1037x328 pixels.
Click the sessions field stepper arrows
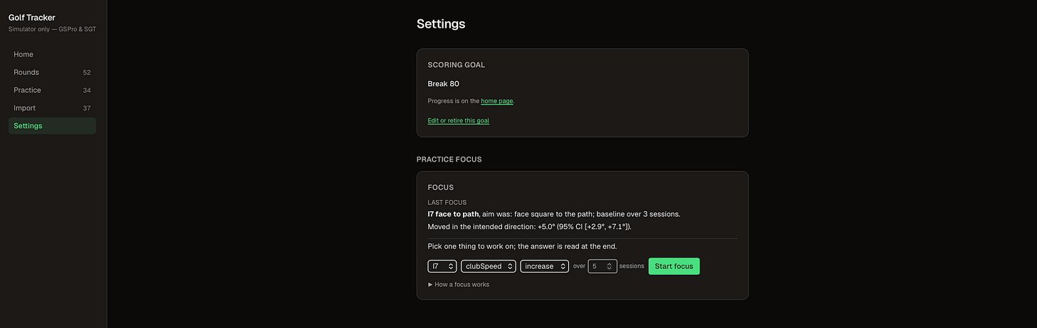point(610,266)
